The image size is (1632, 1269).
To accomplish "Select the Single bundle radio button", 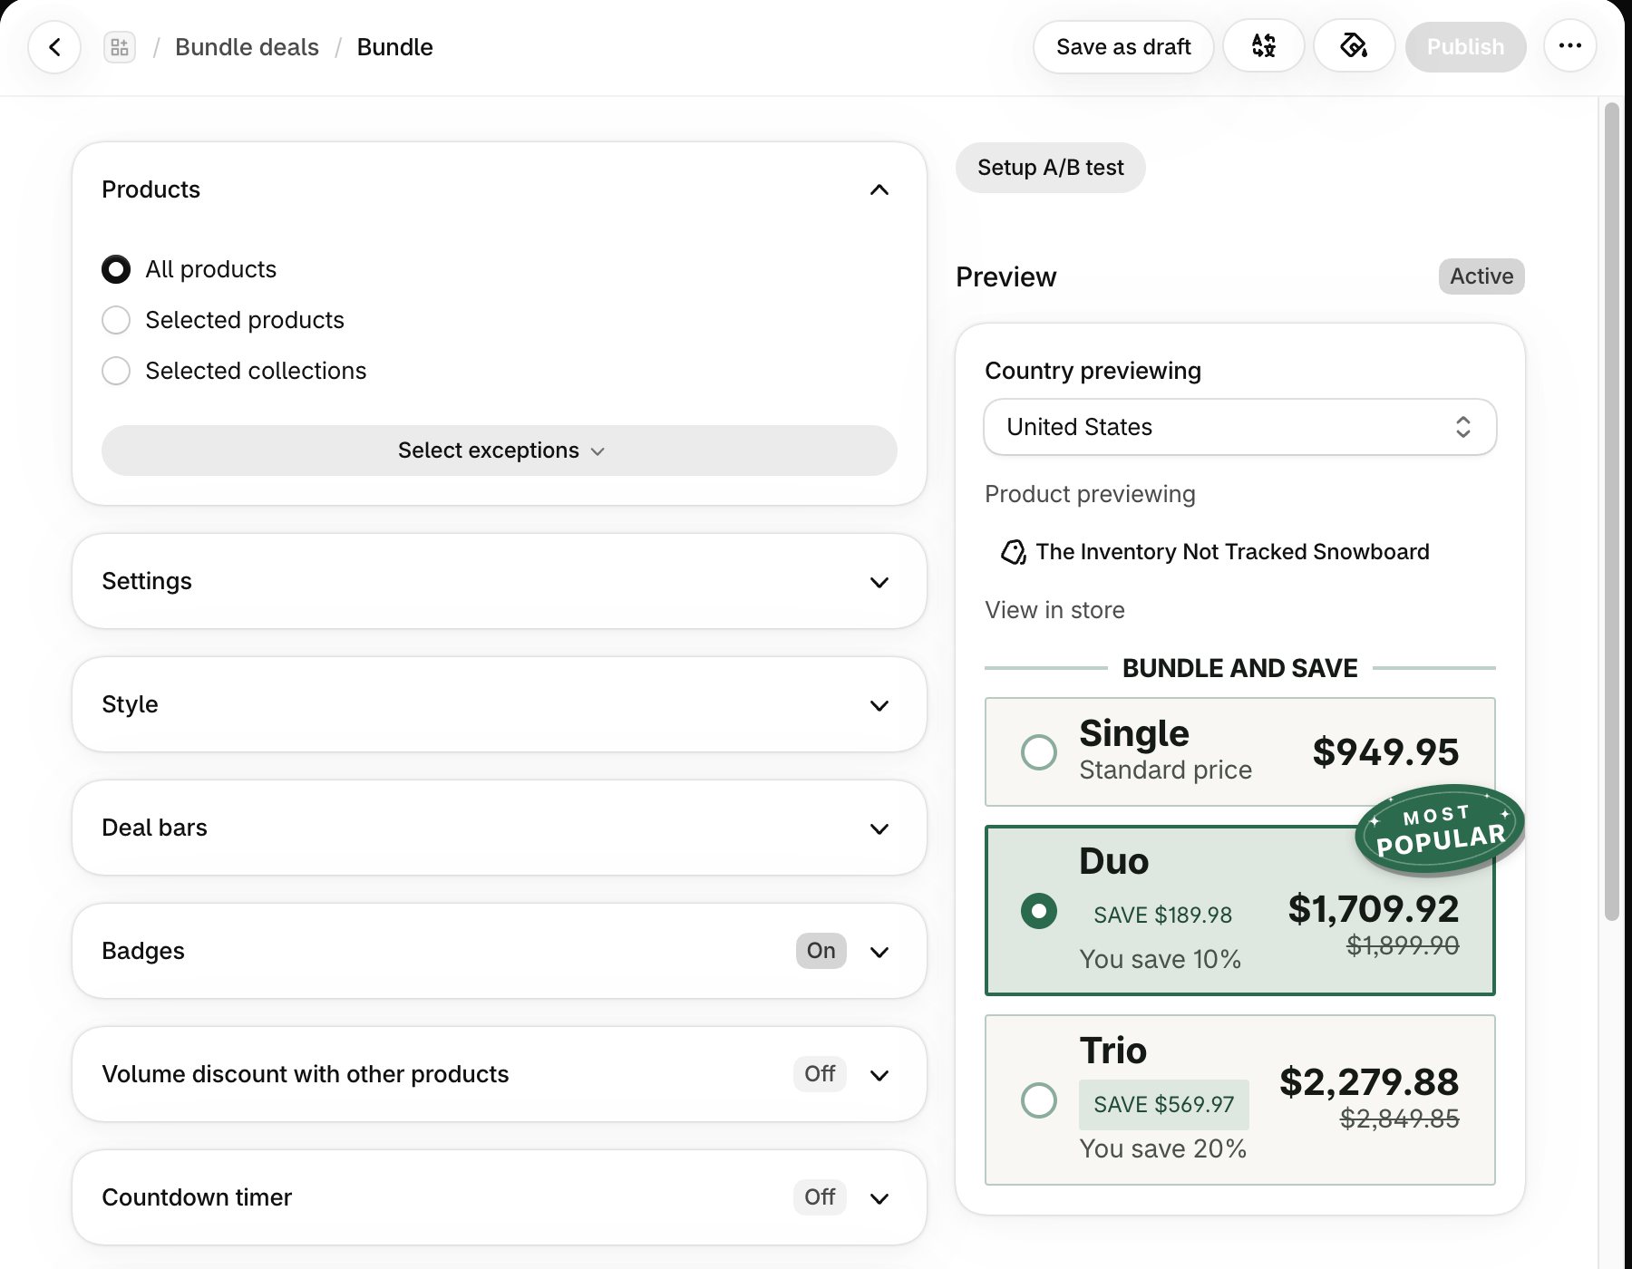I will tap(1039, 752).
